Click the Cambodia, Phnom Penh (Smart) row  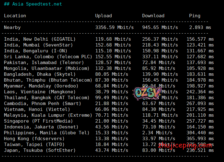point(42,103)
